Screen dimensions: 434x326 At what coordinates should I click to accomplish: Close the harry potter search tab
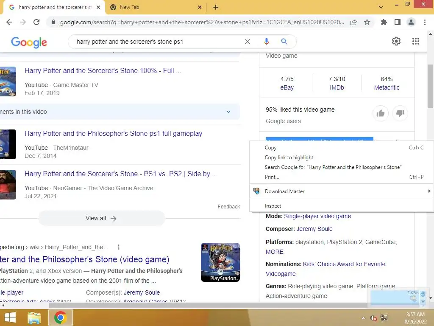(98, 7)
